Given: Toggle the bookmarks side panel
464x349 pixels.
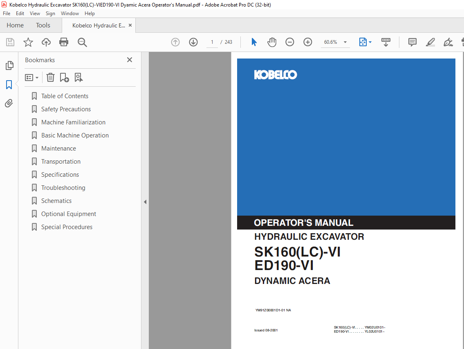Looking at the screenshot, I should point(9,85).
